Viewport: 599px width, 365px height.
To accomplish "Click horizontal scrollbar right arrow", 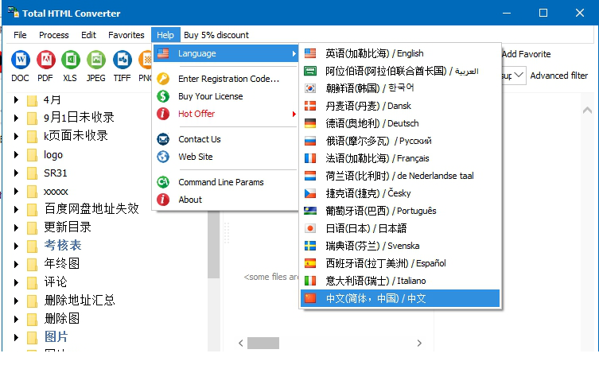I will pos(419,344).
